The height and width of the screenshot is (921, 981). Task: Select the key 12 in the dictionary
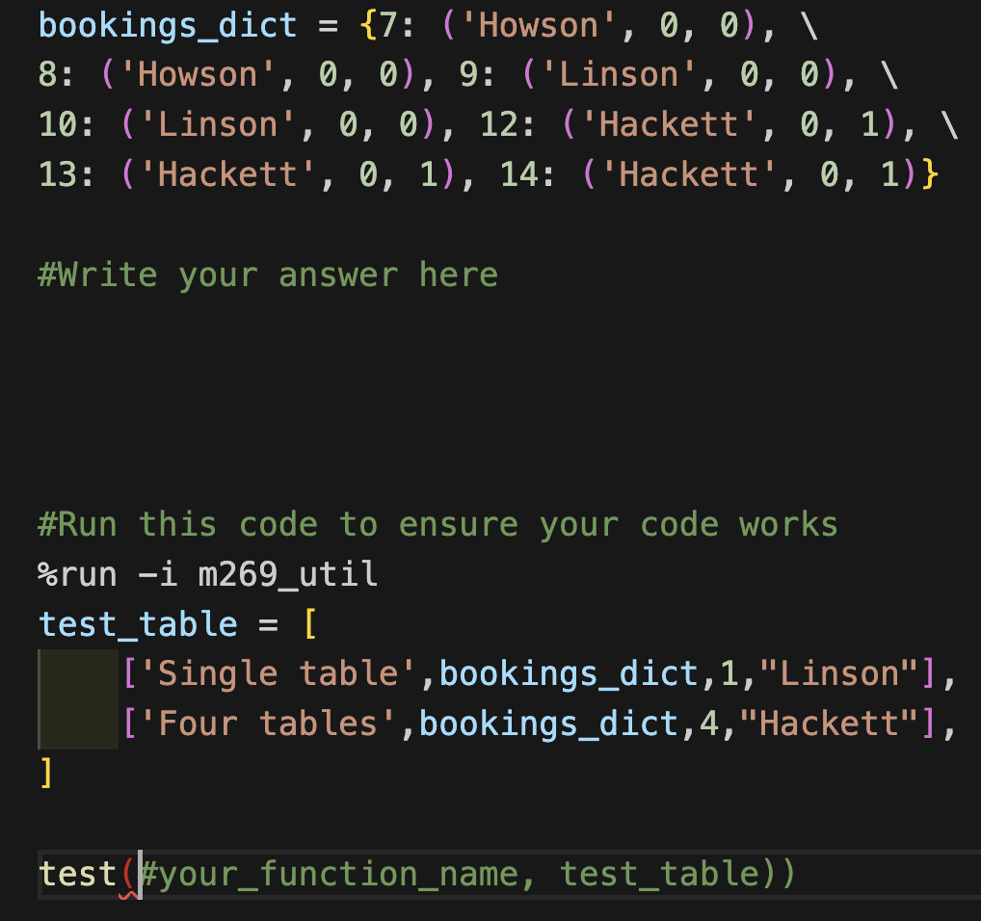[x=502, y=124]
